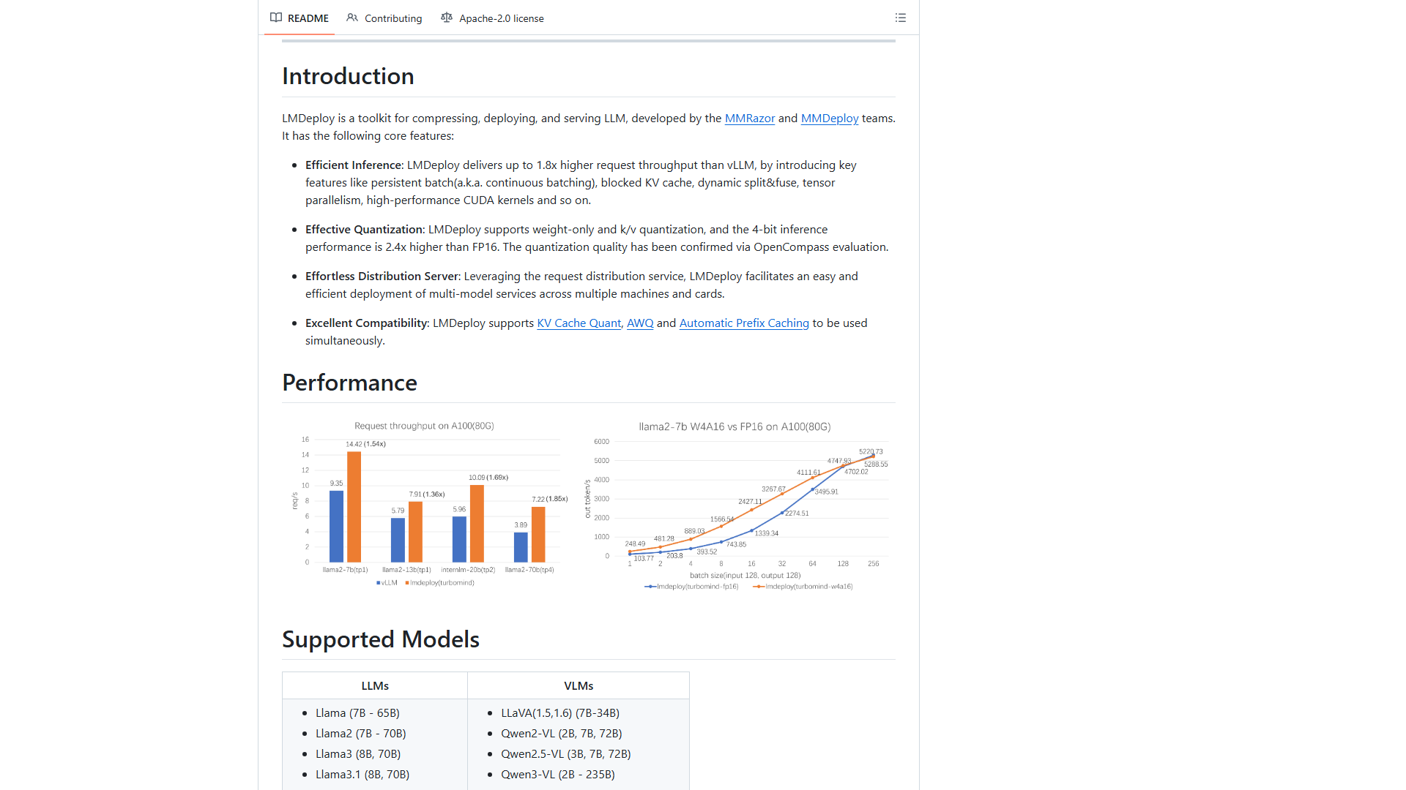This screenshot has height=790, width=1406.
Task: Open the Apache-2.0 license tab
Action: [x=493, y=18]
